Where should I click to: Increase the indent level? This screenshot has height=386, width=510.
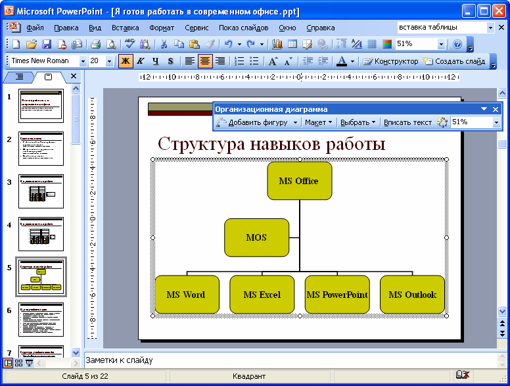[x=323, y=61]
